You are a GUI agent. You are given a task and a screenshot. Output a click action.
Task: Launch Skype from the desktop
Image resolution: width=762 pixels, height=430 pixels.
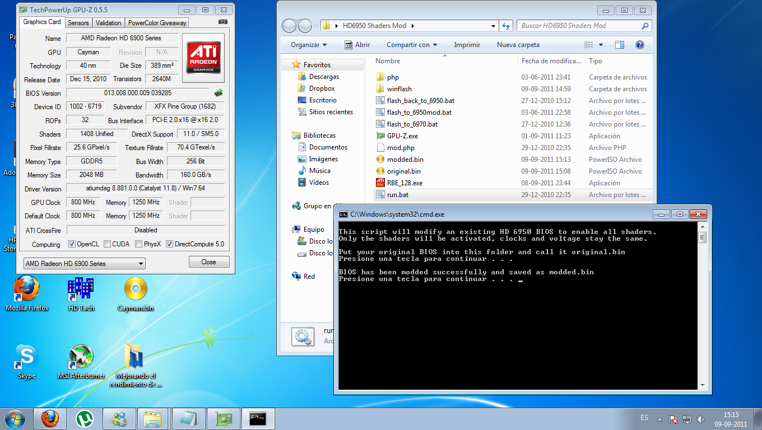[x=26, y=362]
